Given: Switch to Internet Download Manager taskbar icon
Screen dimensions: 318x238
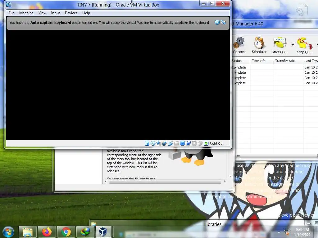Looking at the screenshot, I should 85,232.
